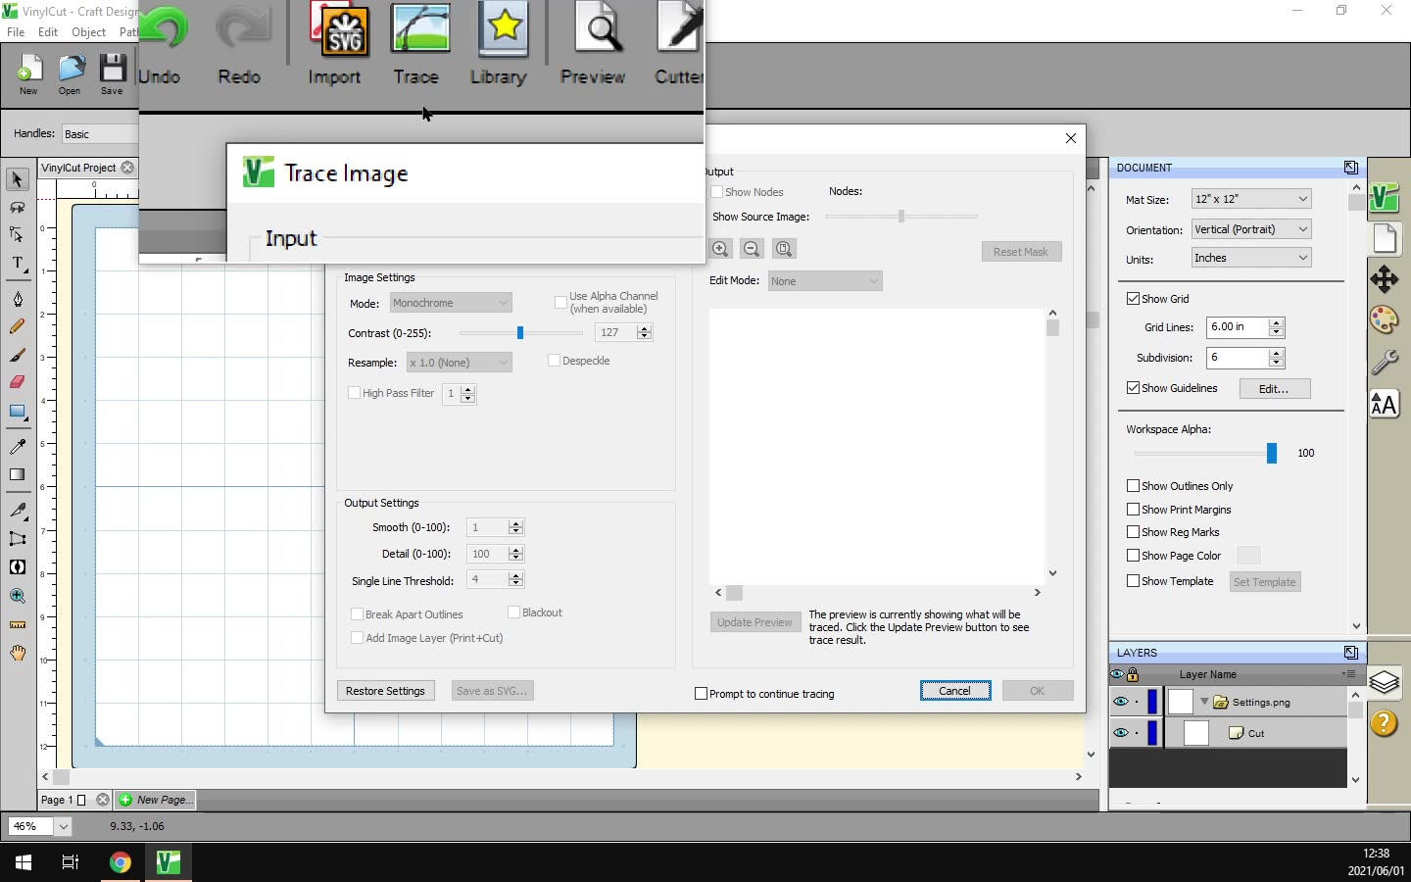The image size is (1411, 882).
Task: Click the Preview magnifier icon
Action: pos(595,31)
